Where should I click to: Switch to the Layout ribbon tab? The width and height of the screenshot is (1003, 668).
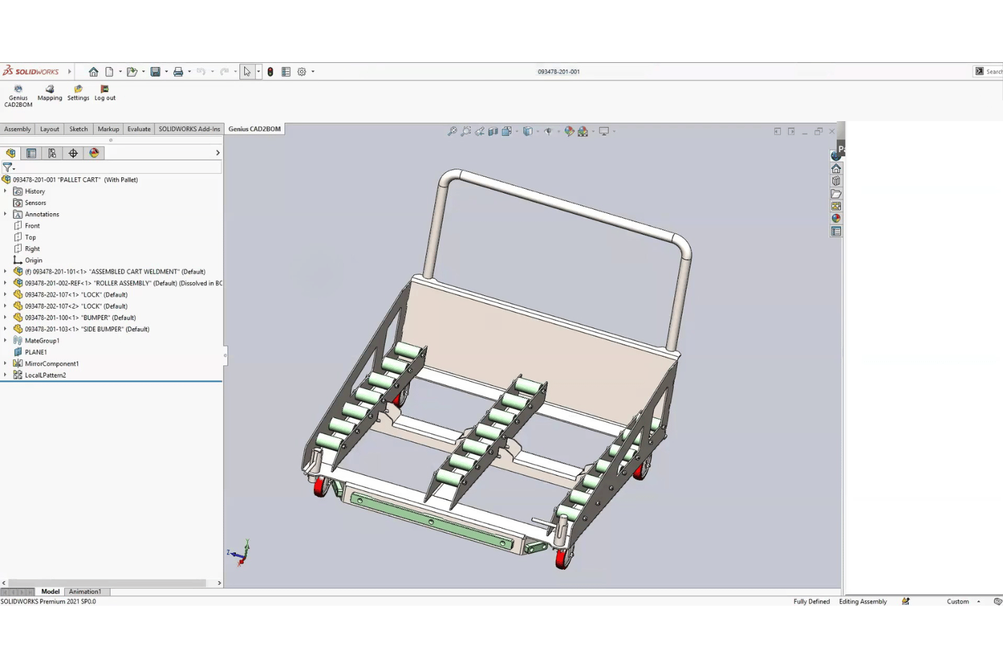coord(49,129)
